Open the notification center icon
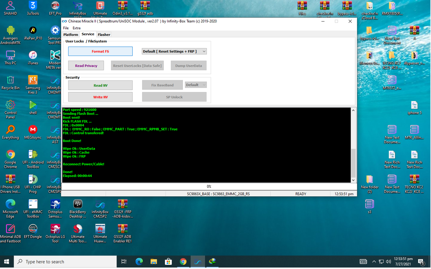The height and width of the screenshot is (269, 431). [x=421, y=262]
